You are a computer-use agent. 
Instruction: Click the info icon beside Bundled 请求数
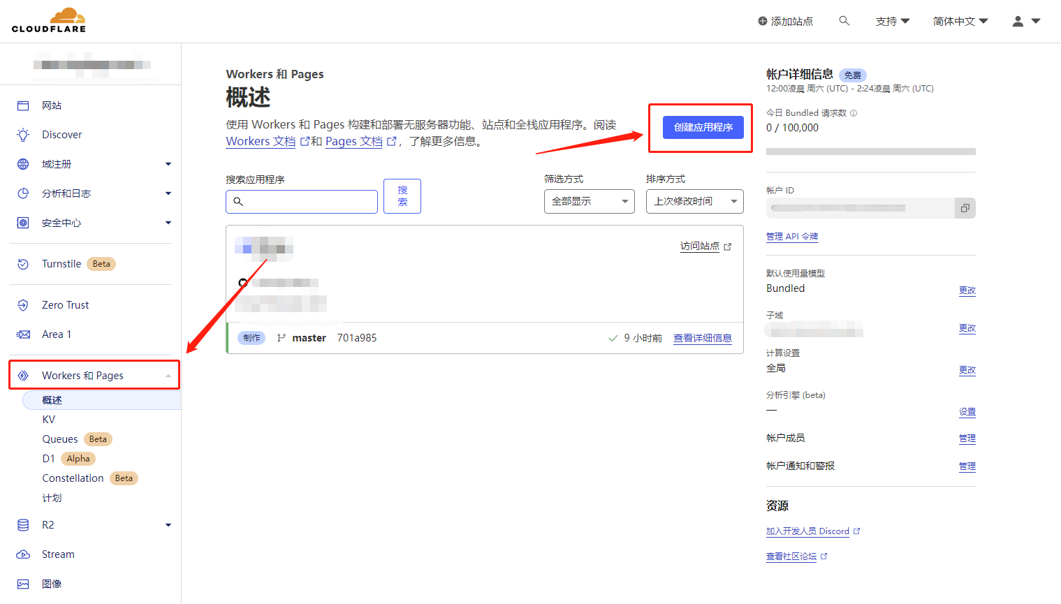point(854,113)
